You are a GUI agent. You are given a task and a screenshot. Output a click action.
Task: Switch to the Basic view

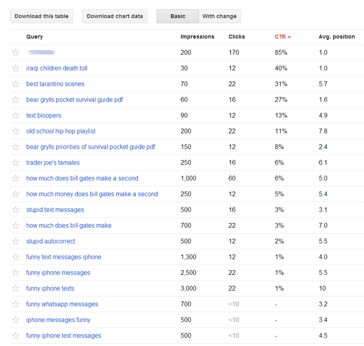178,16
